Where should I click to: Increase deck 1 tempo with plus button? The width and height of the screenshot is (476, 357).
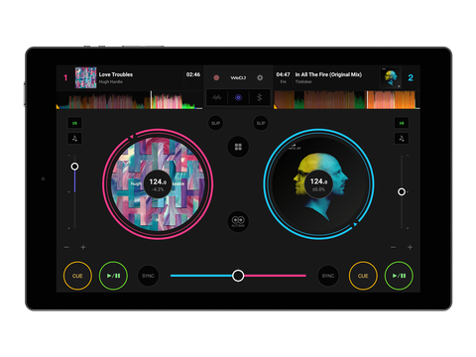click(83, 247)
